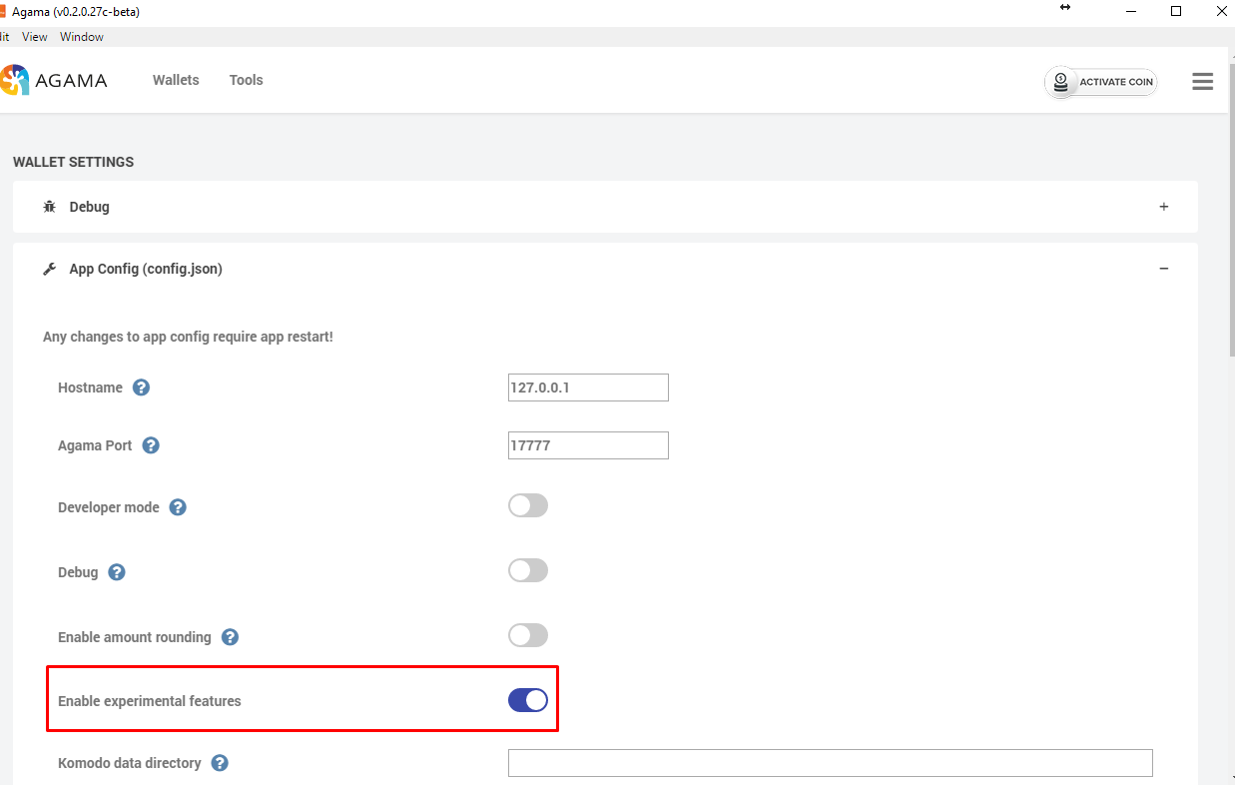Open the Tools tab
1235x785 pixels.
[x=246, y=80]
